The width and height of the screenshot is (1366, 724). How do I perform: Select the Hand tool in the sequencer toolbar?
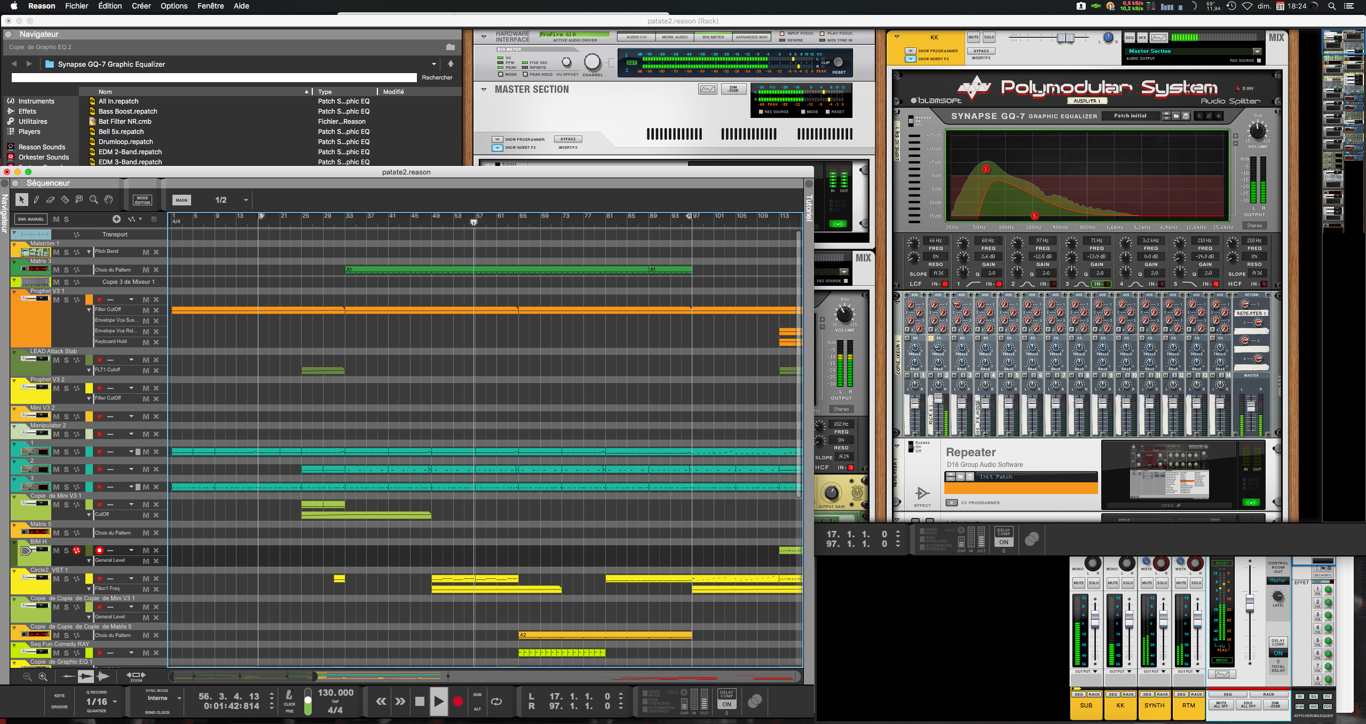pyautogui.click(x=108, y=200)
